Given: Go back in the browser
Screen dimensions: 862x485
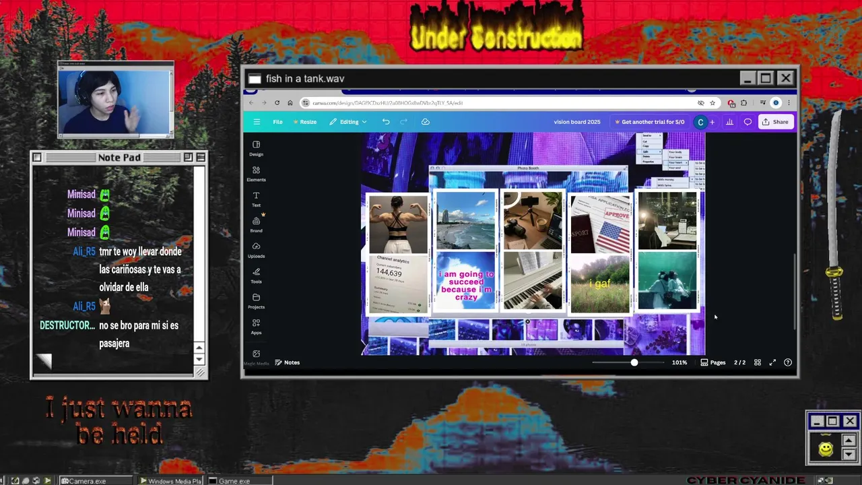Looking at the screenshot, I should (x=251, y=103).
